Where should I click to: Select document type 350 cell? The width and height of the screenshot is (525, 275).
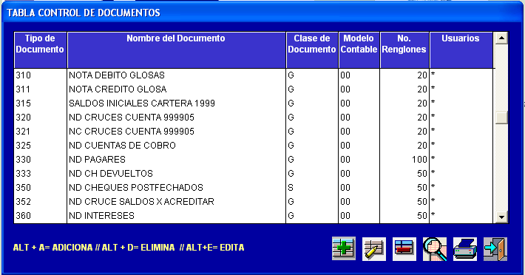point(40,188)
